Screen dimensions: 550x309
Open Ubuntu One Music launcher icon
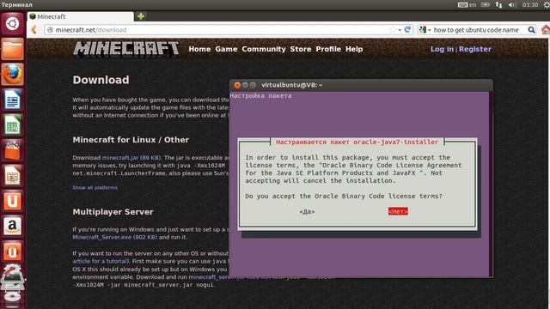(x=12, y=251)
